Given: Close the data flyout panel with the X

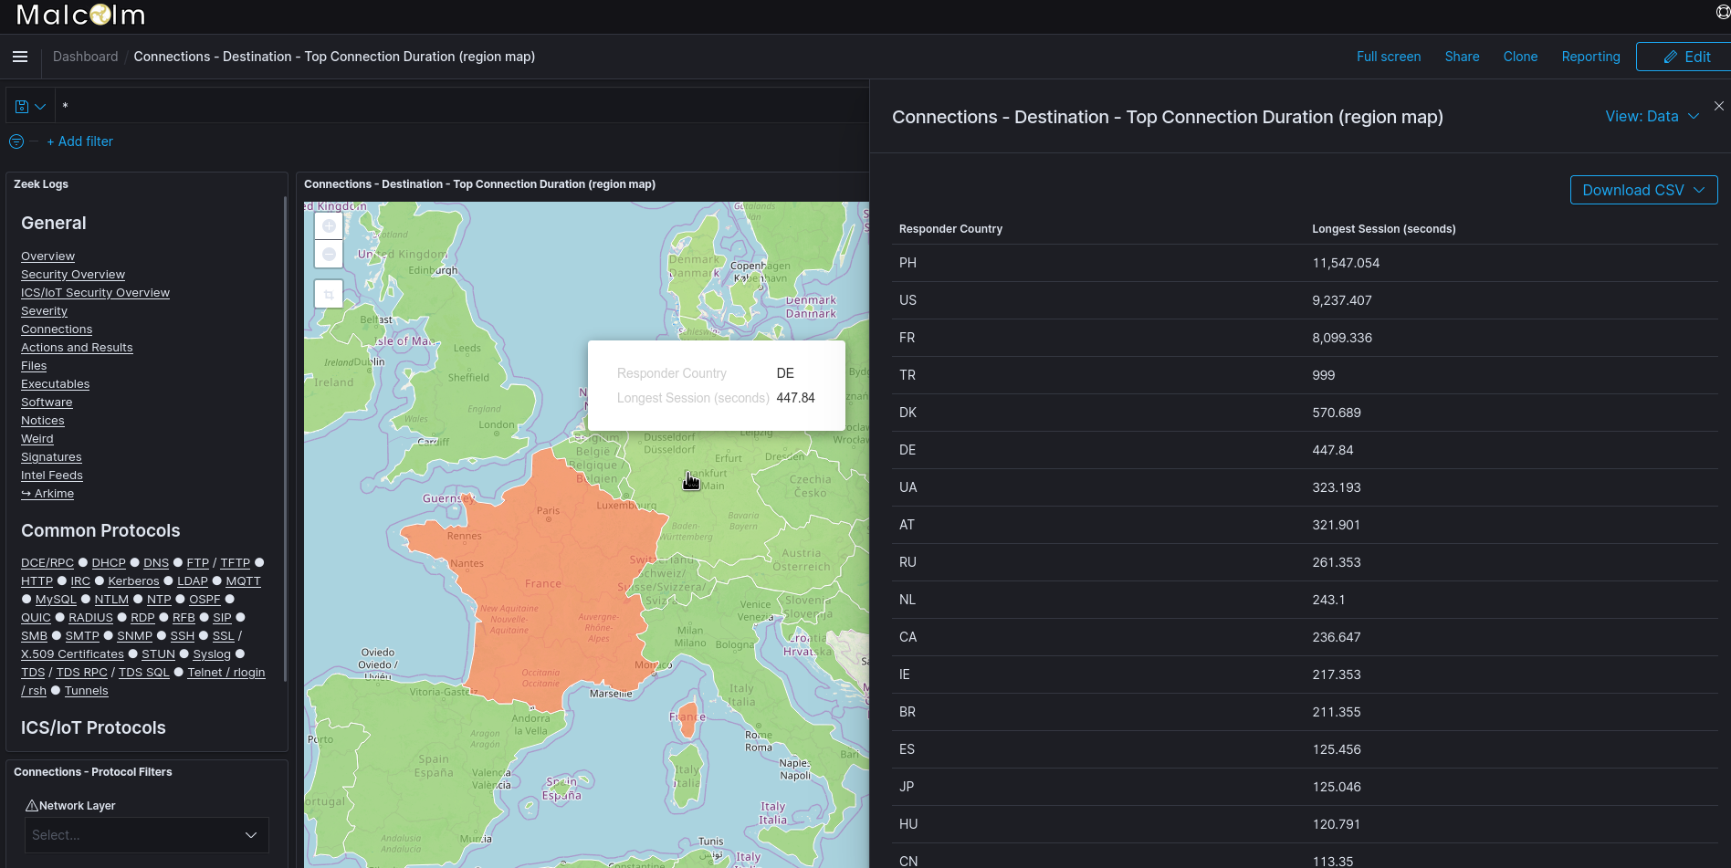Looking at the screenshot, I should pos(1718,106).
